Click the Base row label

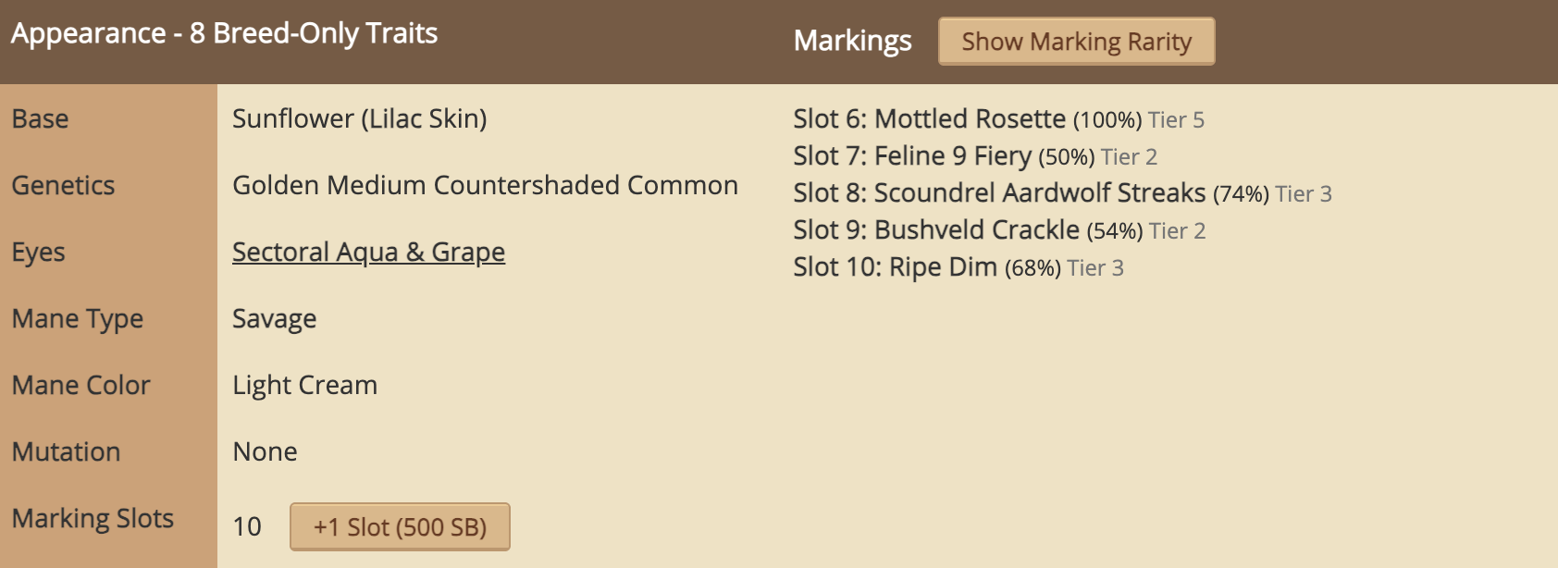40,119
